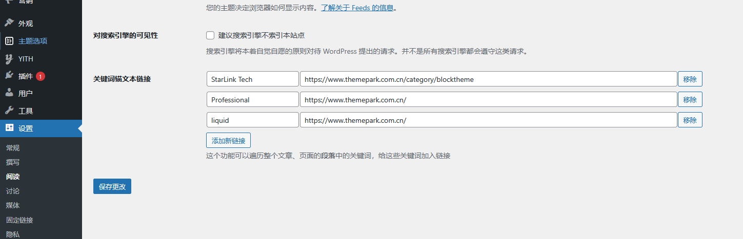The width and height of the screenshot is (743, 239).
Task: Focus the Professional keyword field
Action: 253,100
